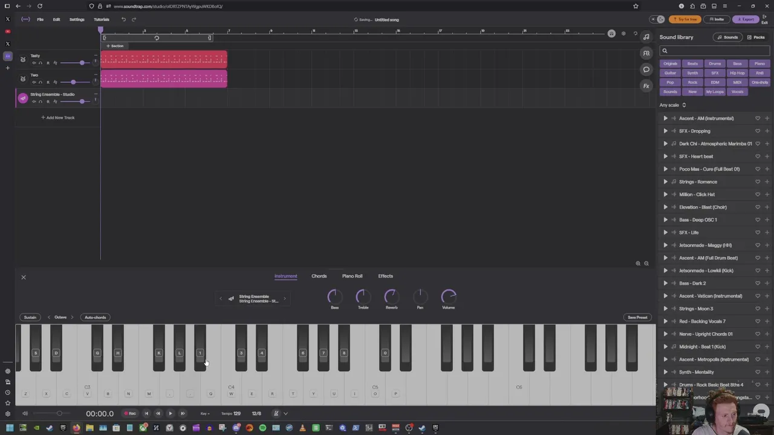This screenshot has width=774, height=435.
Task: Click the Tasty track volume slider
Action: tap(75, 63)
